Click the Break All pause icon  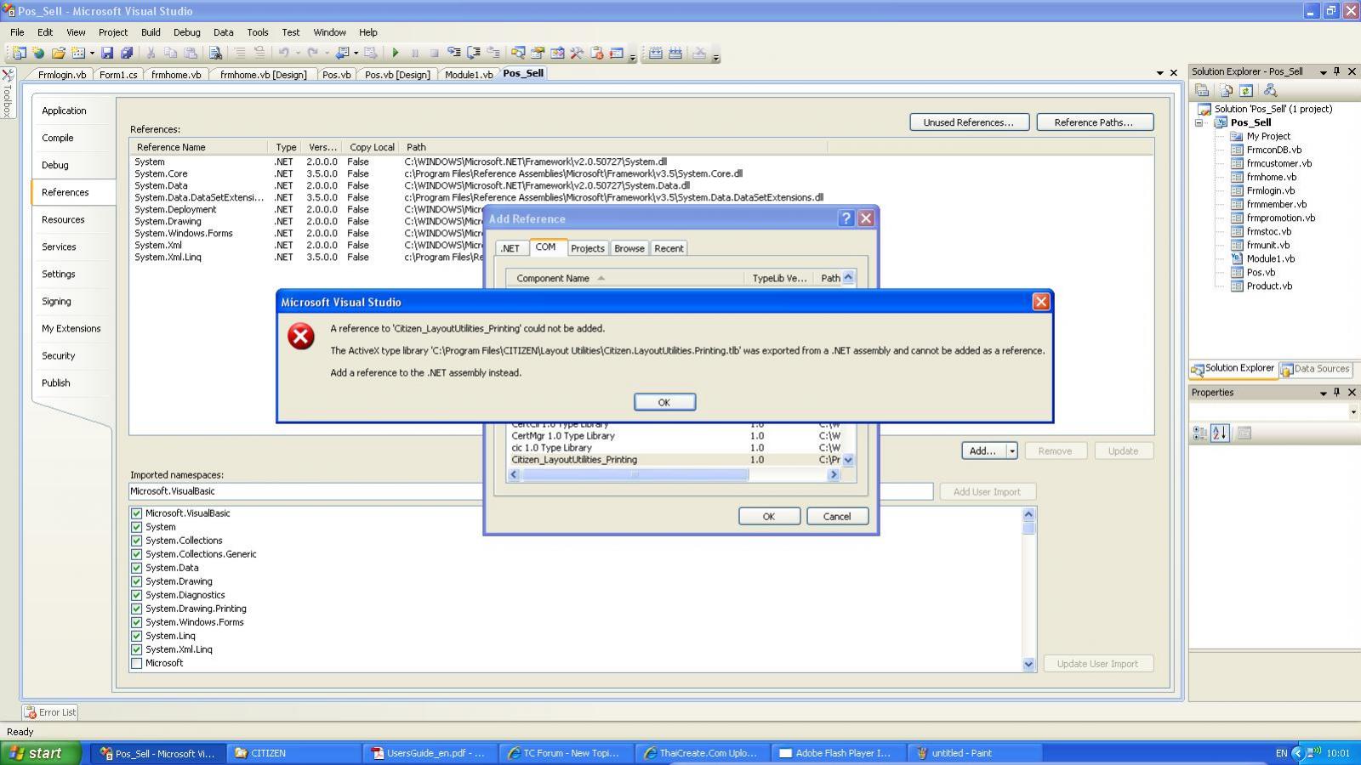[415, 53]
